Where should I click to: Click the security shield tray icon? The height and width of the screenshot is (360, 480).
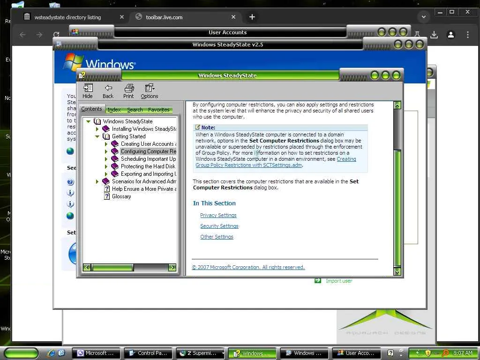pos(428,353)
